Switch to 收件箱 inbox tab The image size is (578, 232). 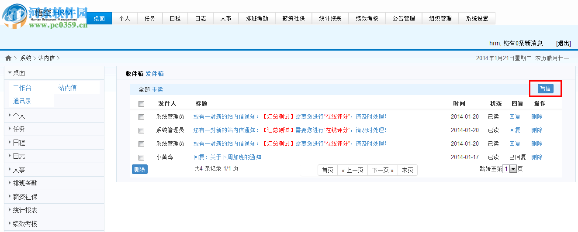(x=135, y=74)
